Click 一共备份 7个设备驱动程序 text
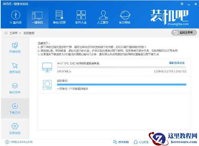This screenshot has height=146, width=199. coord(72,88)
